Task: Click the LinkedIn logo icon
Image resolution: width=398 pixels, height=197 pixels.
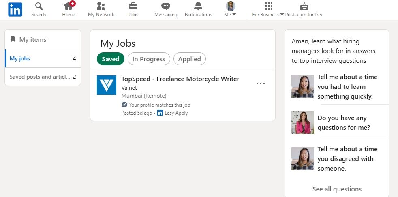Action: [x=15, y=9]
